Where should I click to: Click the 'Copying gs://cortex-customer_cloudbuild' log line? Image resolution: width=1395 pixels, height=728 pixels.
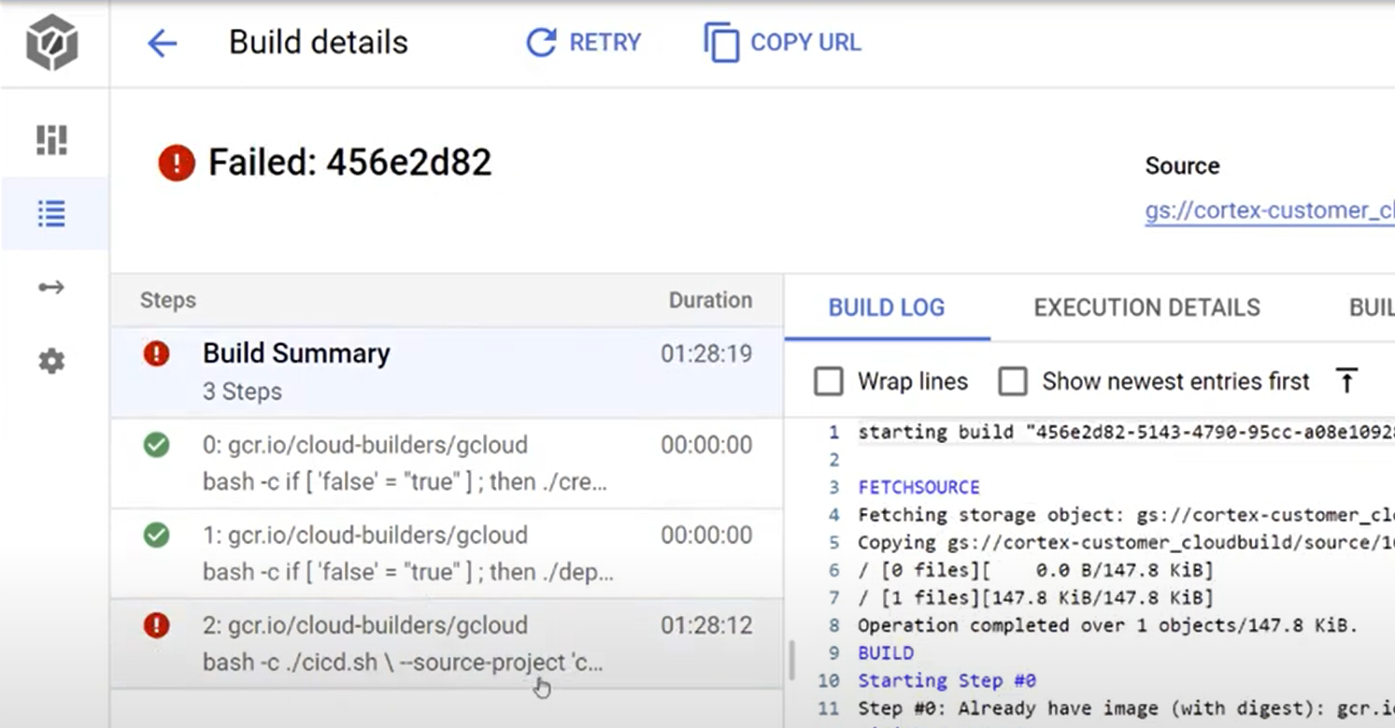pyautogui.click(x=1126, y=542)
